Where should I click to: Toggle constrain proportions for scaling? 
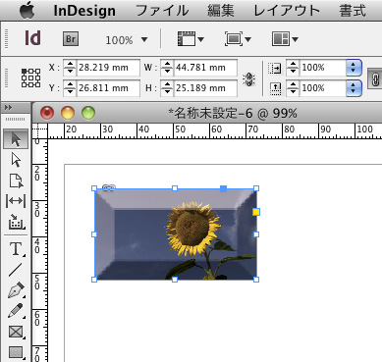point(375,78)
